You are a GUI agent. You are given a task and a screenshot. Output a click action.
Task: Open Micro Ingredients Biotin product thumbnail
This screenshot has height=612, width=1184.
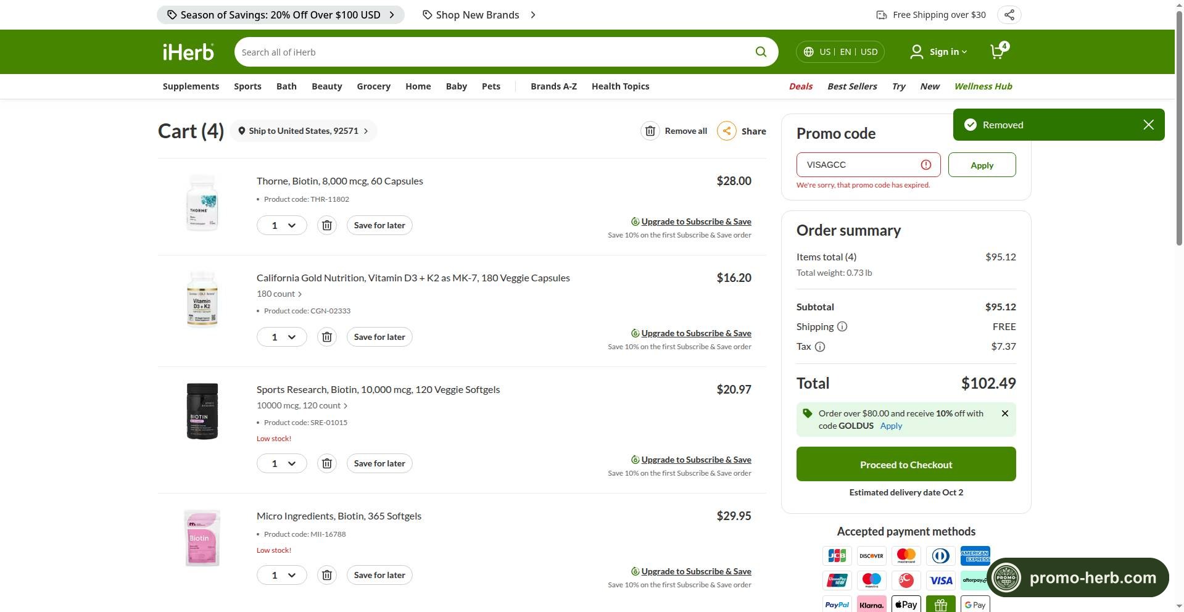[202, 537]
